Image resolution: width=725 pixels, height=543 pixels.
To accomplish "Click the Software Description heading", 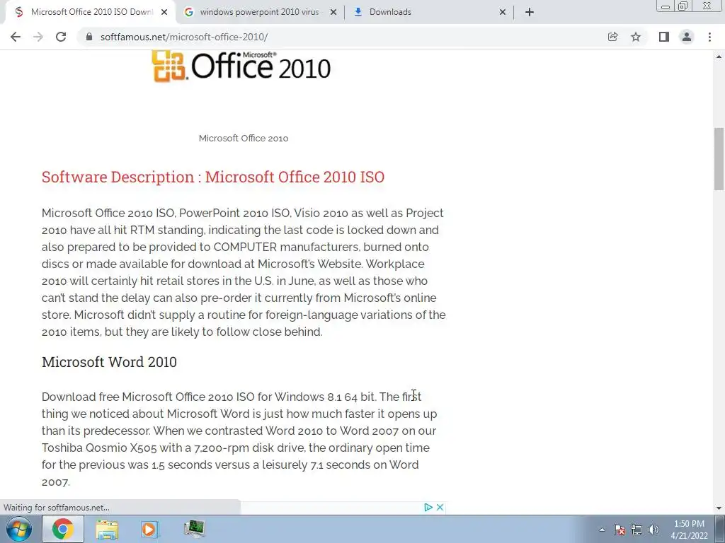I will click(212, 177).
